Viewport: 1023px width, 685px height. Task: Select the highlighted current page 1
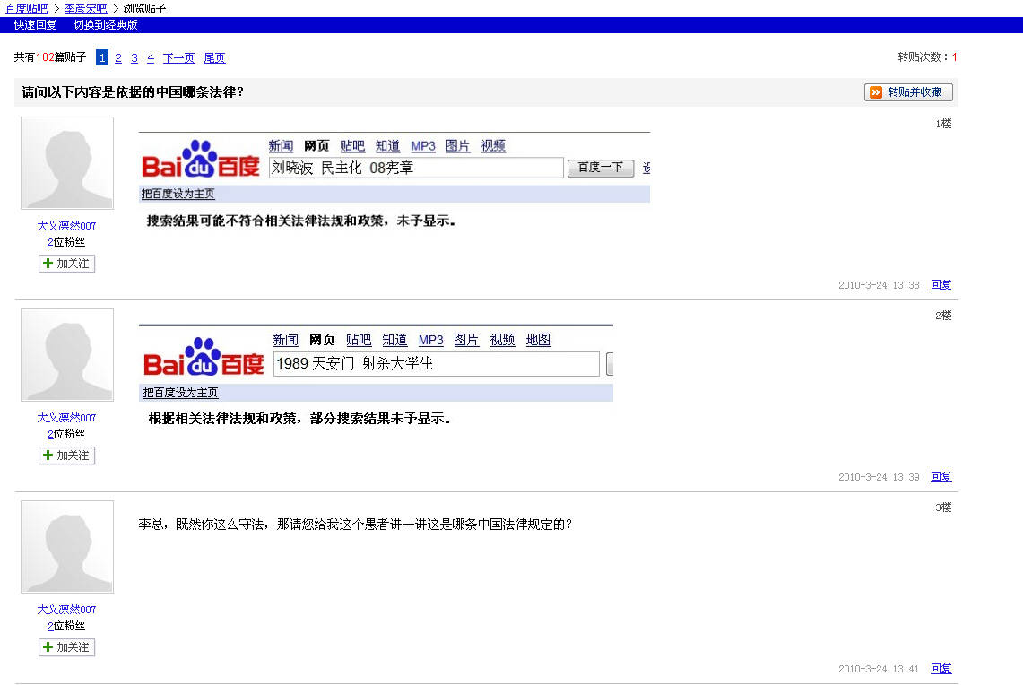coord(102,58)
